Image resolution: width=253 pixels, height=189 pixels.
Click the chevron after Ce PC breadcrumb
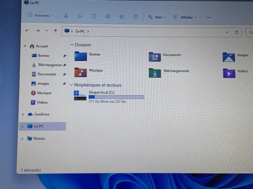coord(88,31)
